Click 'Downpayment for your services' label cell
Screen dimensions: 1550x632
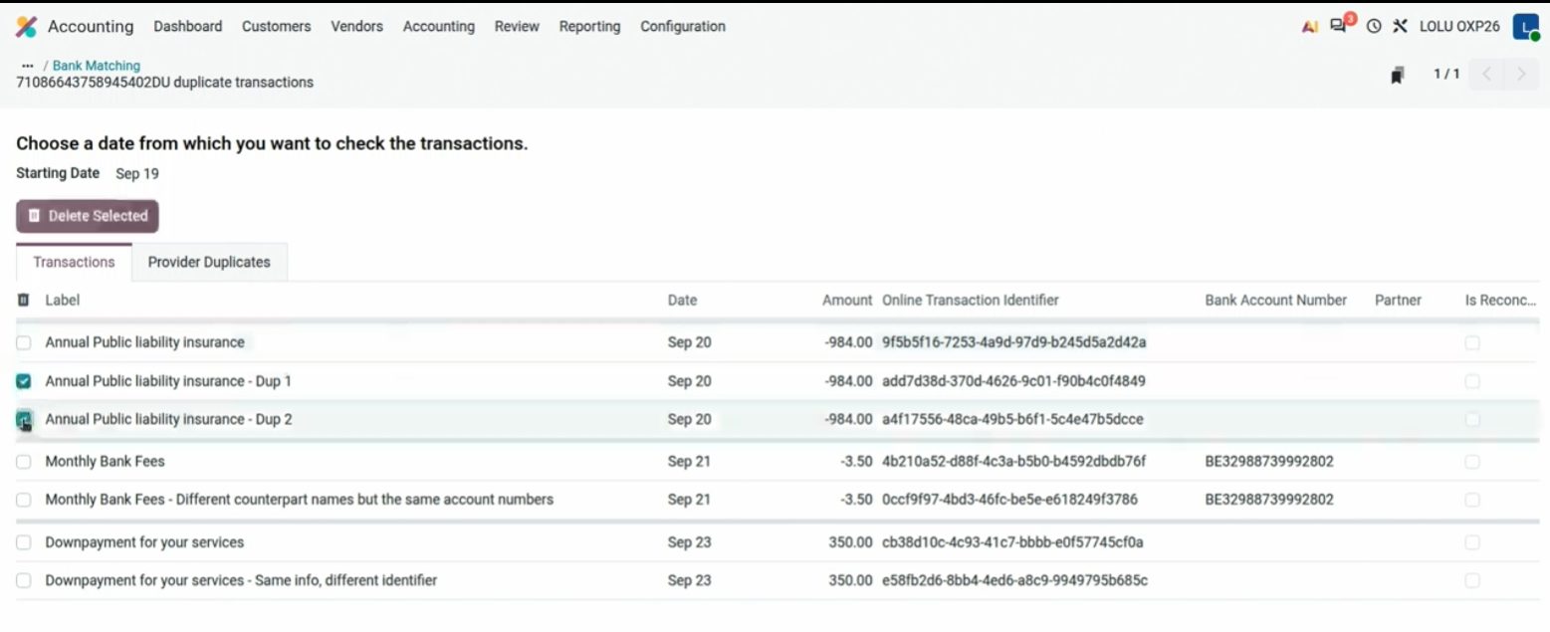pos(144,542)
